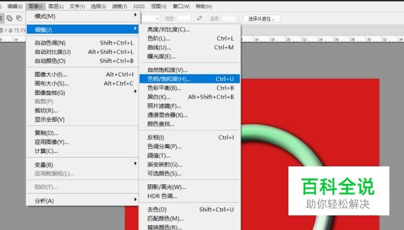404x230 pixels.
Task: Open the style dropdown in the options bar
Action: (x=151, y=19)
